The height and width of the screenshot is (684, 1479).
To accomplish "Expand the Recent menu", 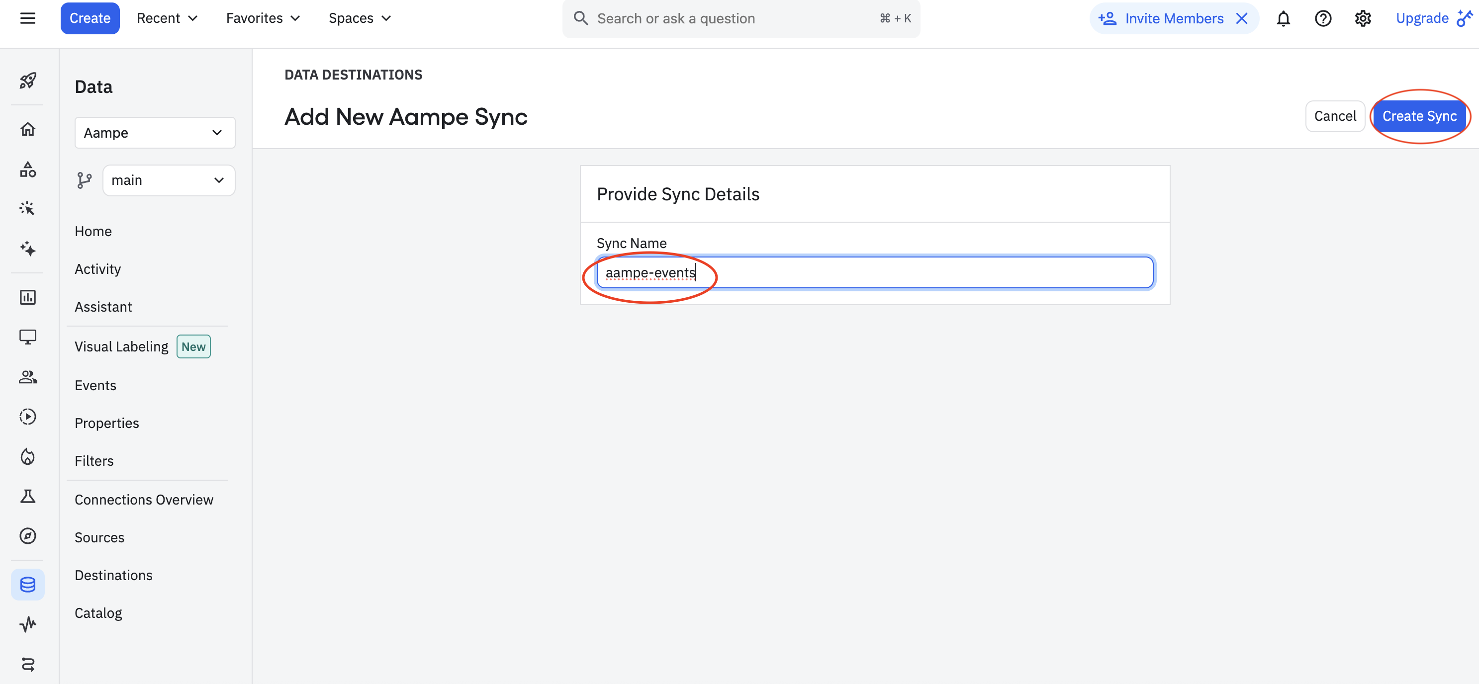I will (167, 18).
